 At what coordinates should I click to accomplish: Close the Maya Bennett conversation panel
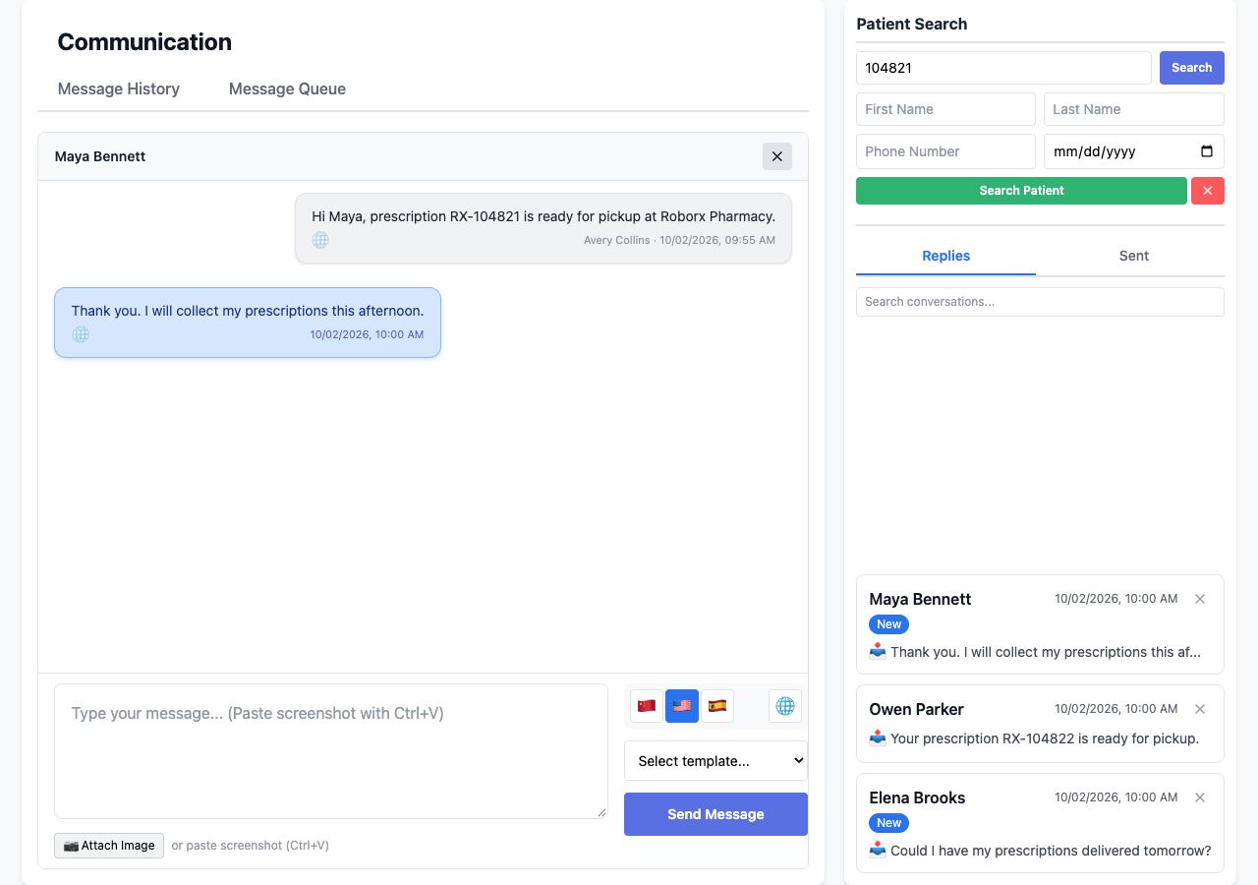(x=776, y=156)
